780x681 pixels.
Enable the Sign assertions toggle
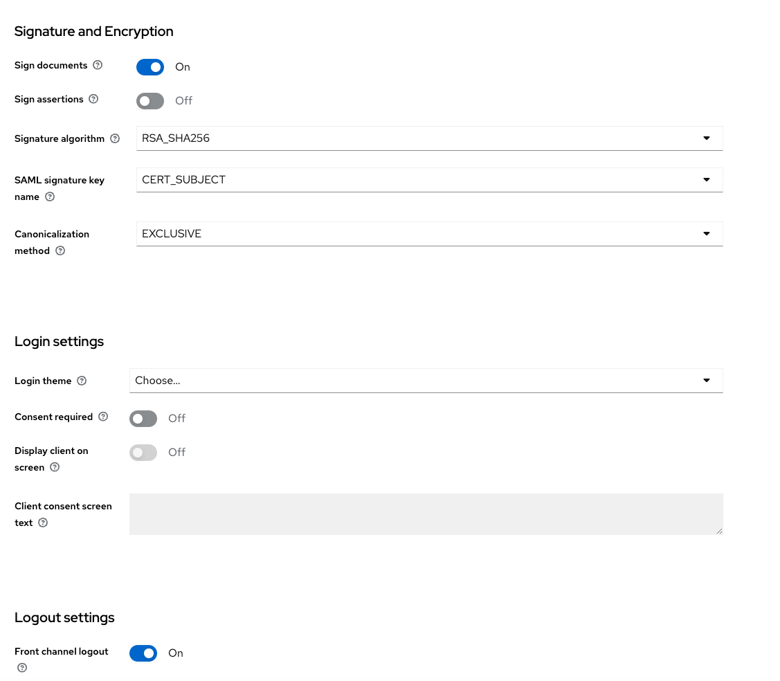[150, 101]
